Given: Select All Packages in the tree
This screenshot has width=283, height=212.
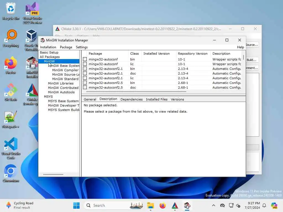Looking at the screenshot, I should tap(50, 57).
